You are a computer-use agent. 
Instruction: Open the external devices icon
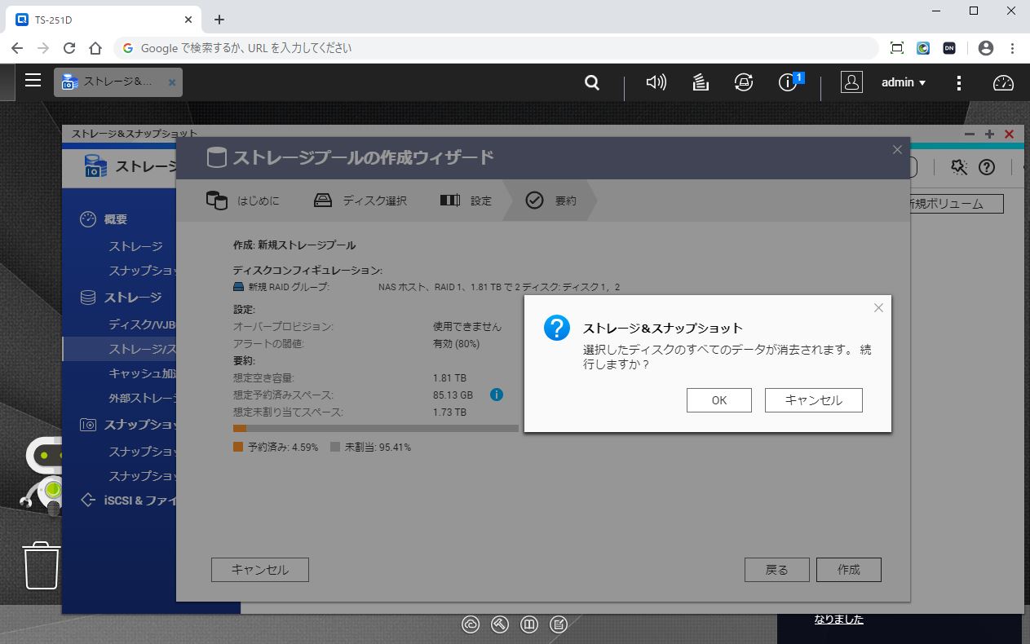(x=743, y=82)
